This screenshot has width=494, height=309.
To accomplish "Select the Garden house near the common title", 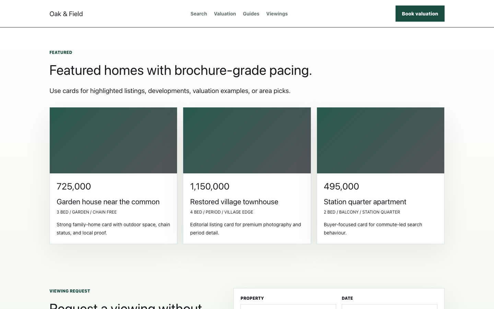I will click(108, 202).
